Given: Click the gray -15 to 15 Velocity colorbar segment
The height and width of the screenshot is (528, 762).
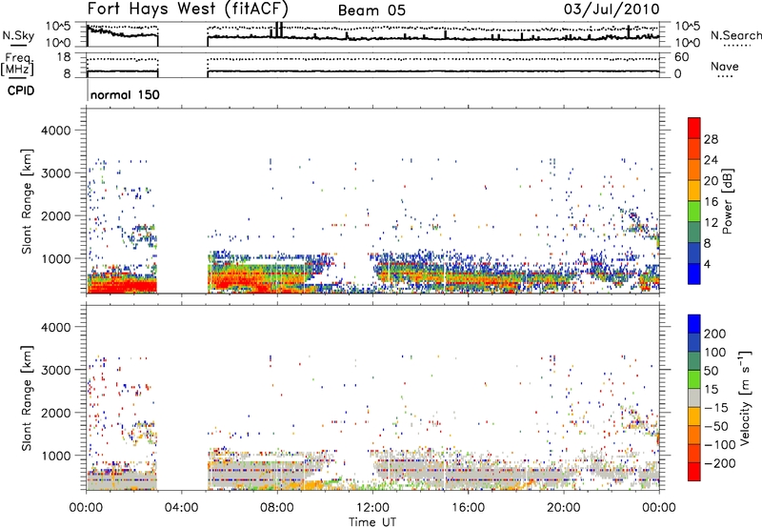Looking at the screenshot, I should coord(694,397).
